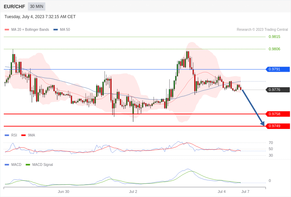The height and width of the screenshot is (197, 291).
Task: Click the blue RSI legend swatch
Action: (7, 135)
